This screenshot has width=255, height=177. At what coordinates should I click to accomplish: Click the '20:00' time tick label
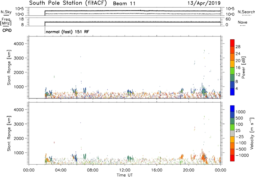(188, 170)
